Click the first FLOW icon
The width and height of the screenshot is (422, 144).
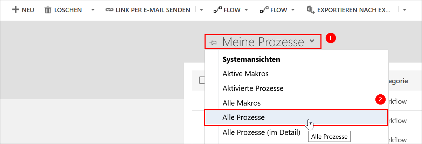click(x=217, y=10)
